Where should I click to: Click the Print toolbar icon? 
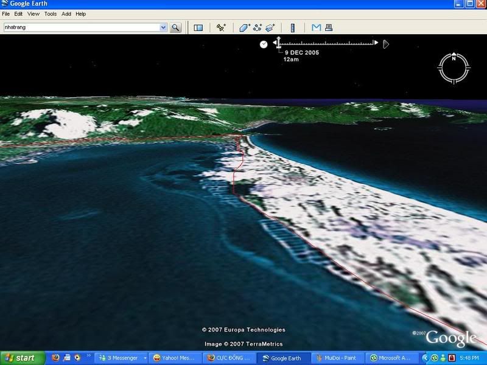[329, 27]
